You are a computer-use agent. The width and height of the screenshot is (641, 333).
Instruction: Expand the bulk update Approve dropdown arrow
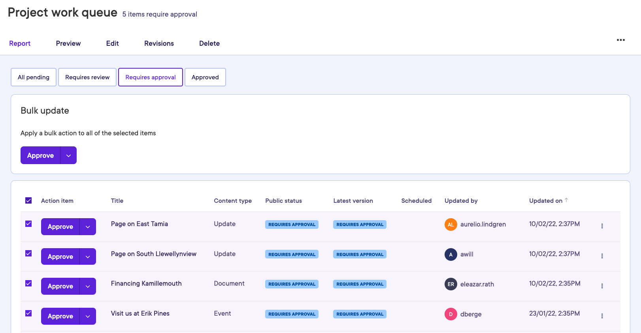point(69,155)
